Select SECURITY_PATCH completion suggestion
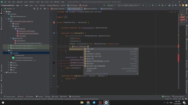 pyautogui.click(x=111, y=54)
